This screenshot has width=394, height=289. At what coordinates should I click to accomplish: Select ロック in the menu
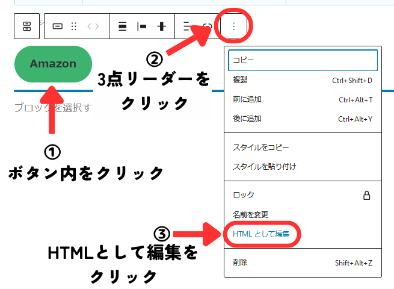pos(303,195)
